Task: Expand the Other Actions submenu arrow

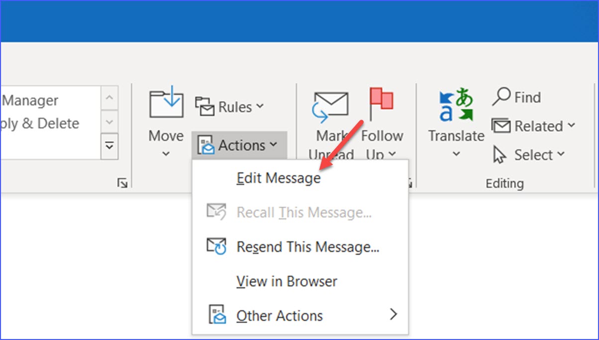Action: tap(394, 314)
